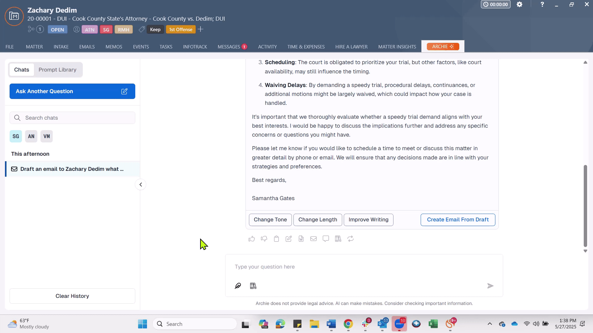Image resolution: width=593 pixels, height=333 pixels.
Task: Switch to the Prompt Library tab
Action: click(x=57, y=70)
